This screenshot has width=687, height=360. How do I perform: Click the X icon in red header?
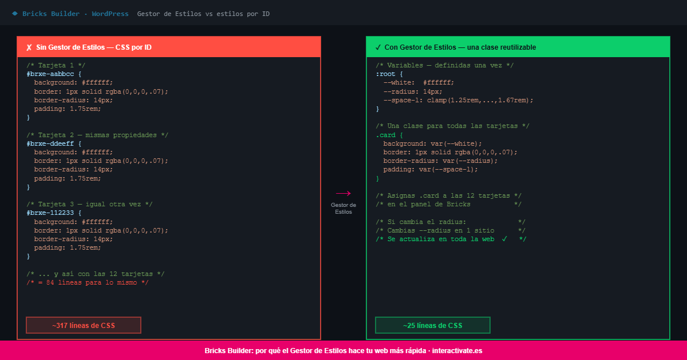coord(29,47)
